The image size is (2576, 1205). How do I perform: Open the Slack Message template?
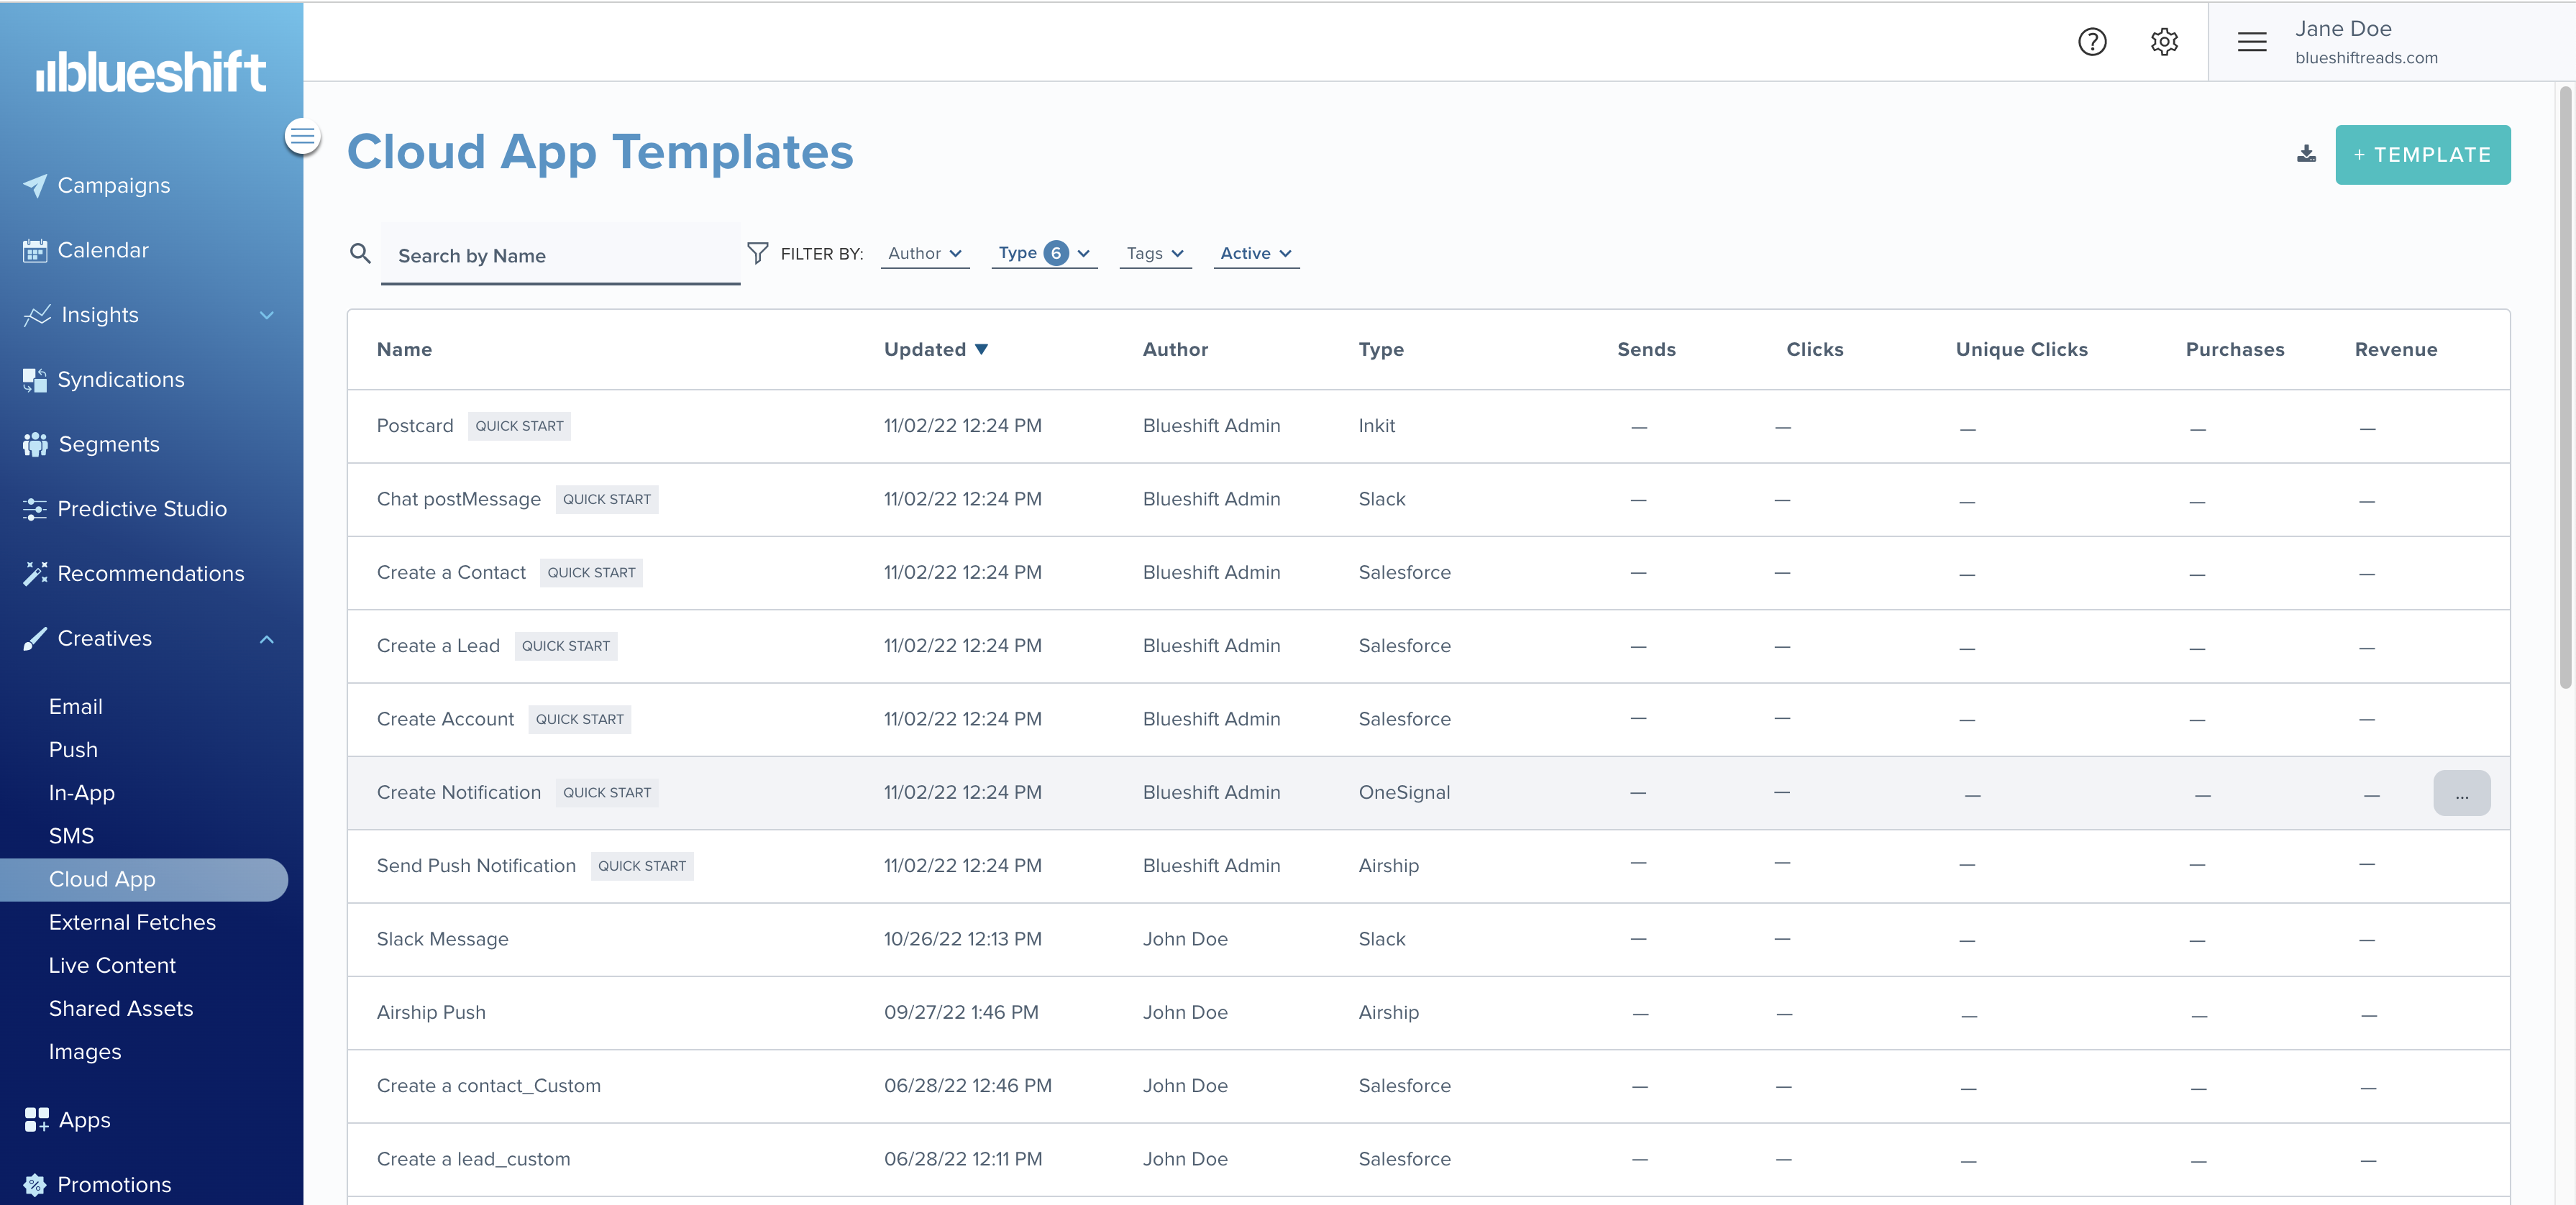[x=442, y=939]
